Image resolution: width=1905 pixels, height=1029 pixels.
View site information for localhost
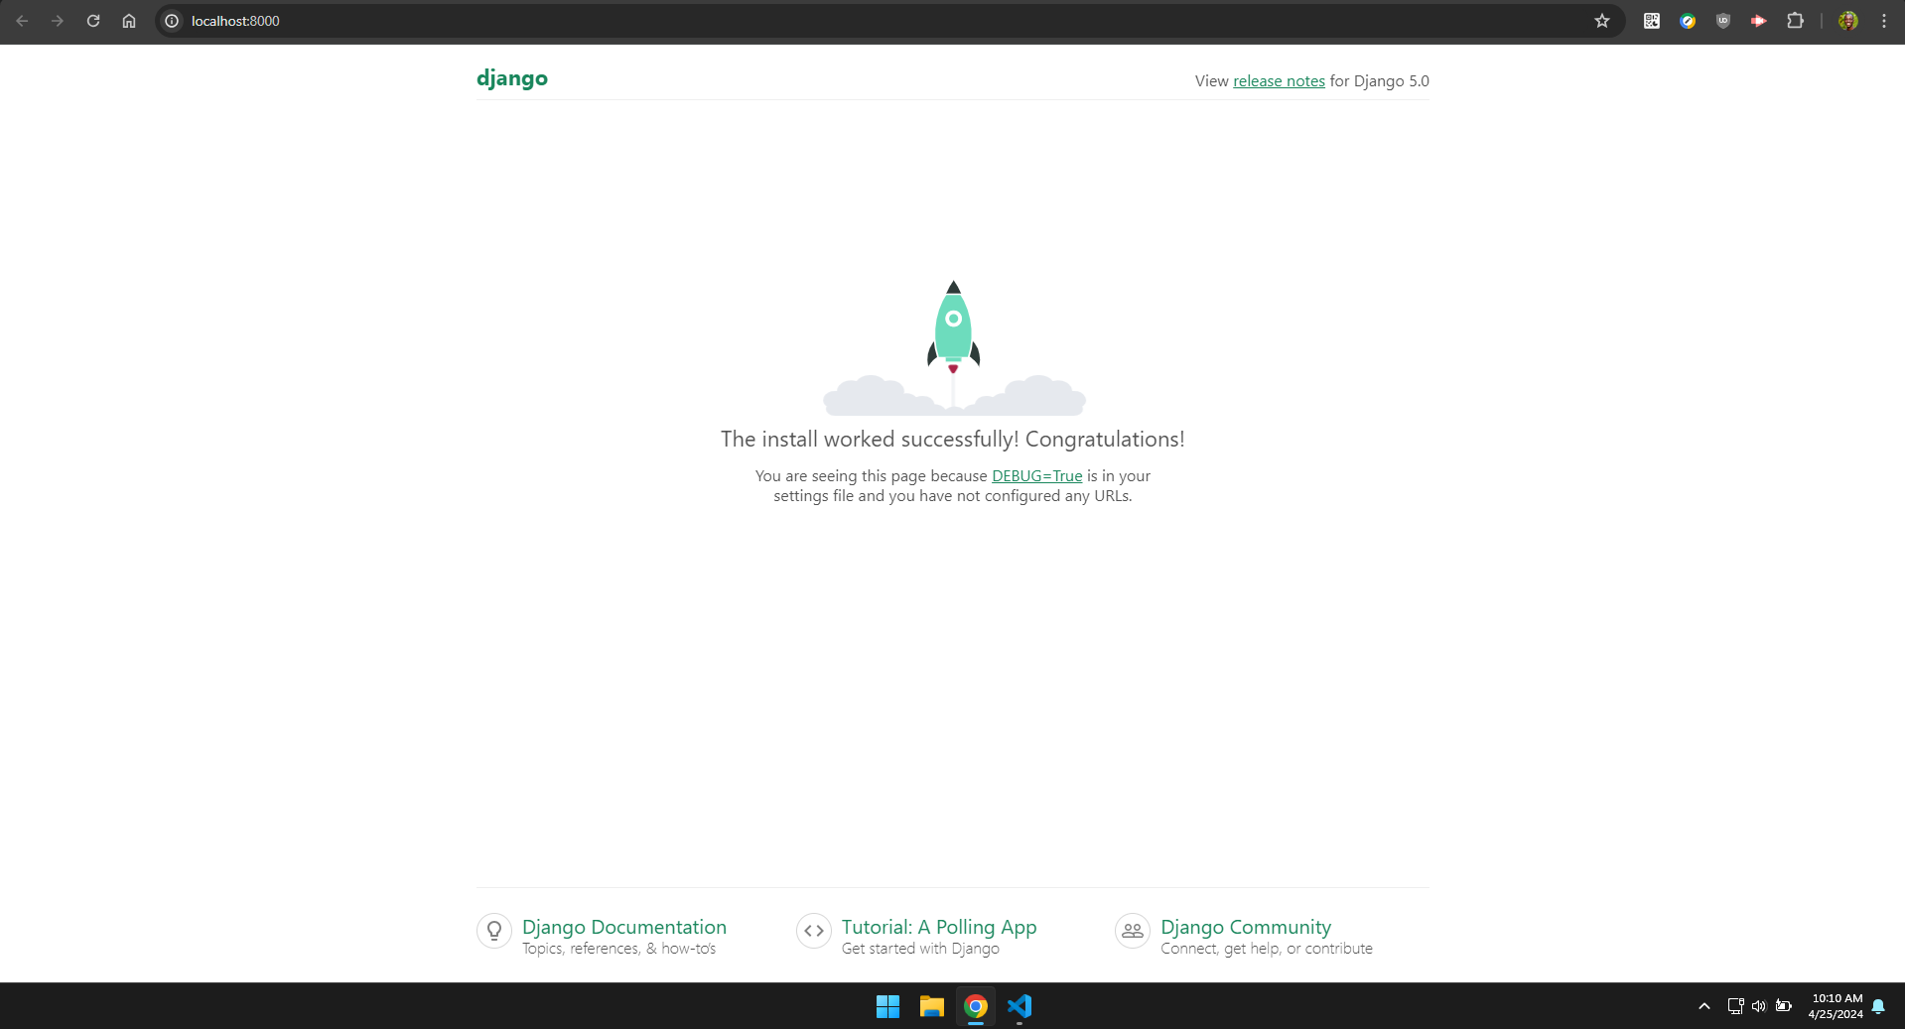(172, 21)
